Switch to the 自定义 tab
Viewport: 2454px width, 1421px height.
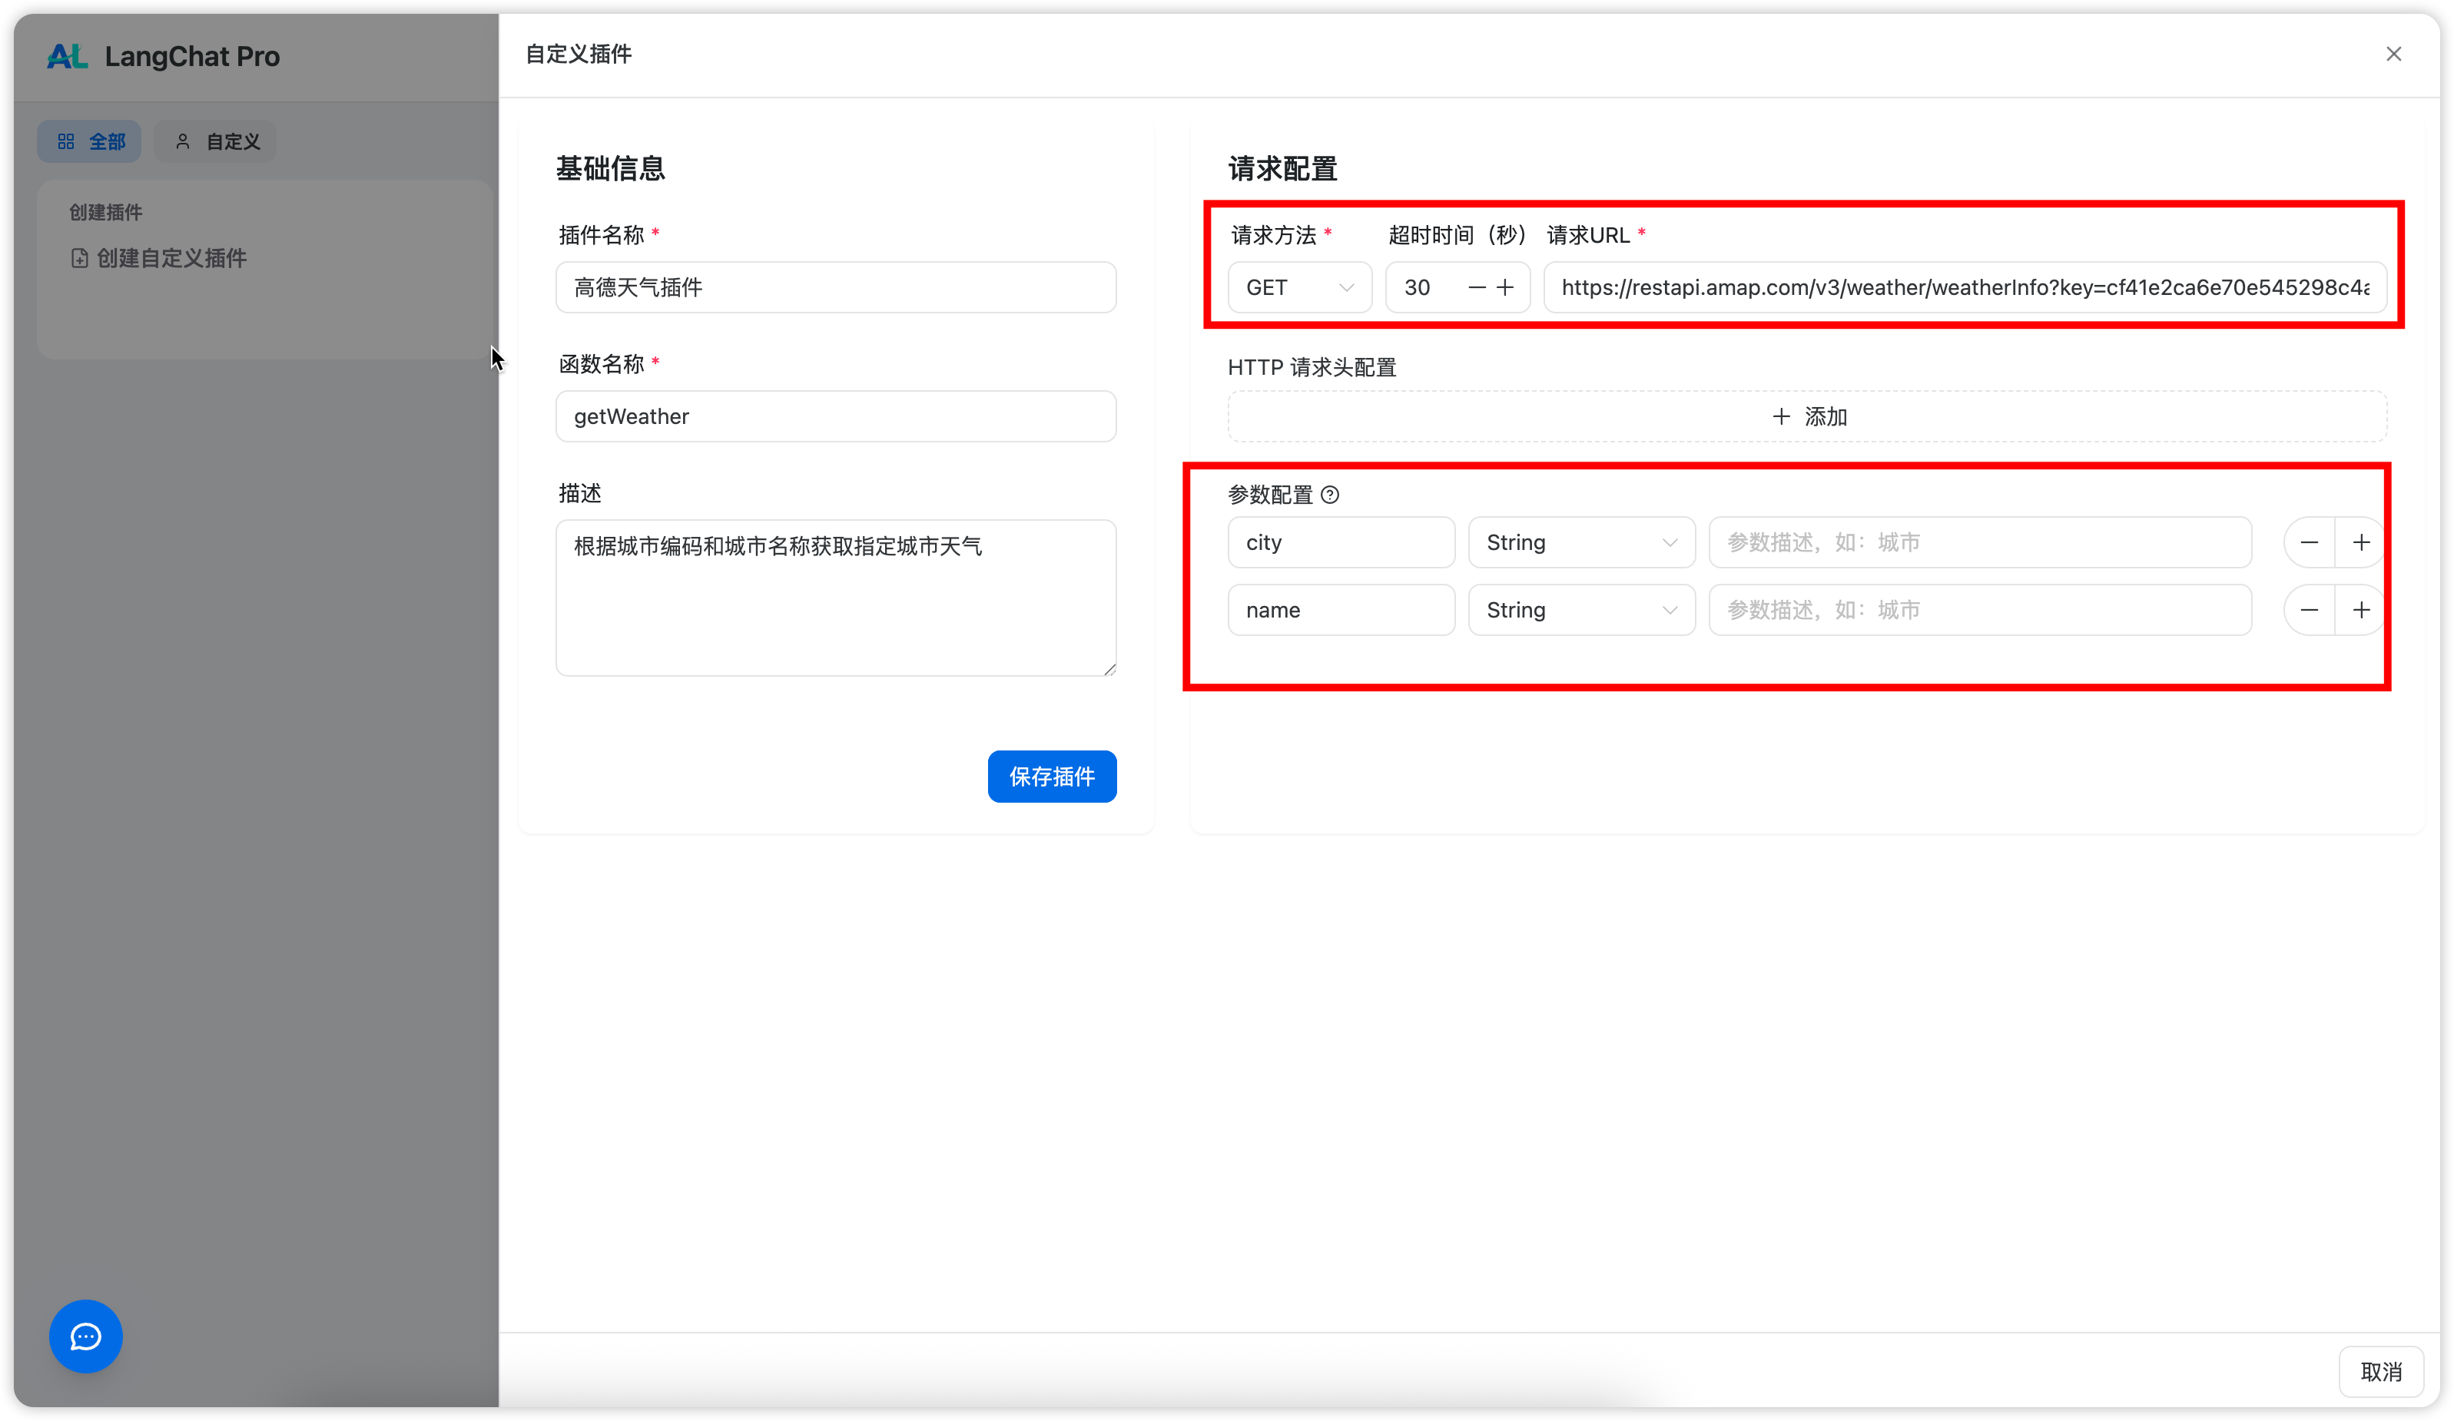(216, 142)
